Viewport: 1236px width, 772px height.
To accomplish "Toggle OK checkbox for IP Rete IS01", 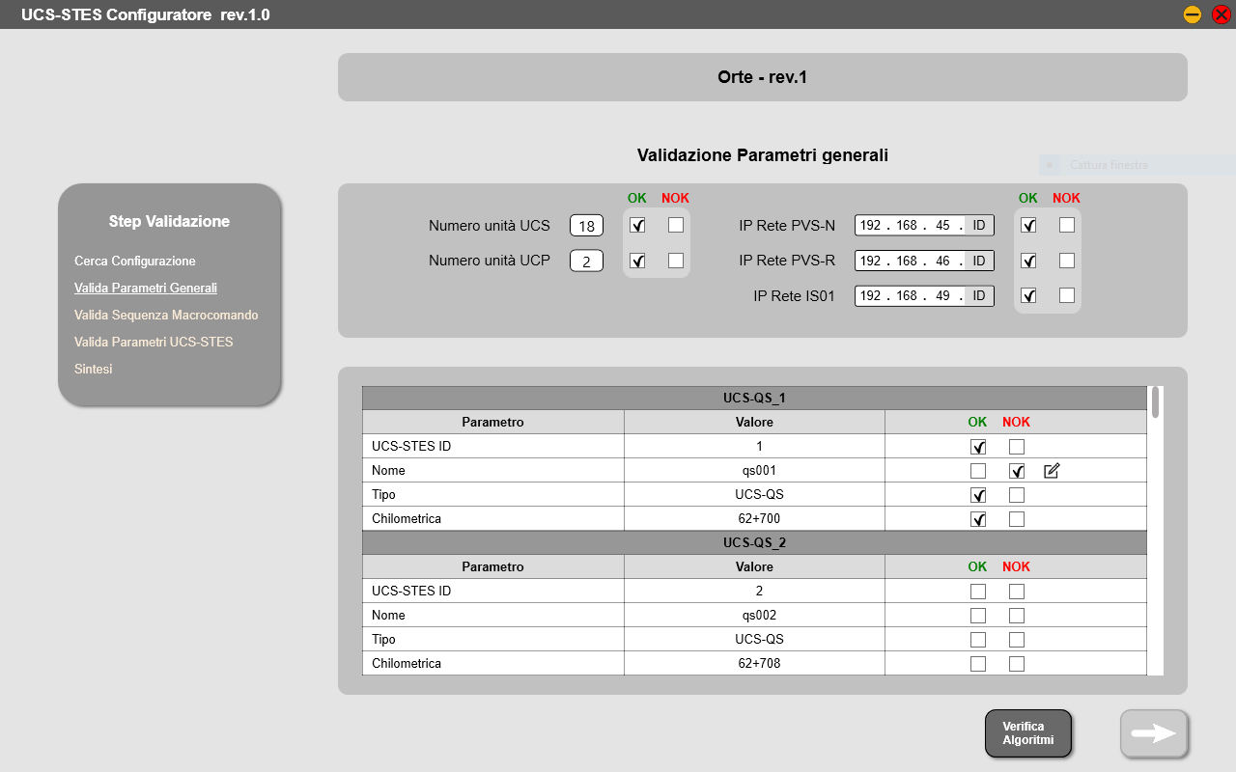I will pos(1028,296).
